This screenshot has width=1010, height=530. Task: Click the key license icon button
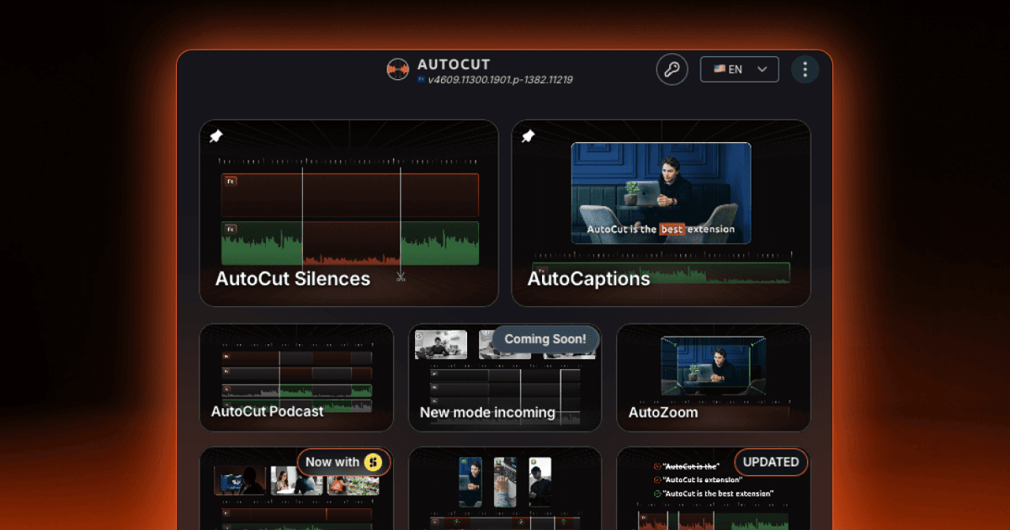672,69
